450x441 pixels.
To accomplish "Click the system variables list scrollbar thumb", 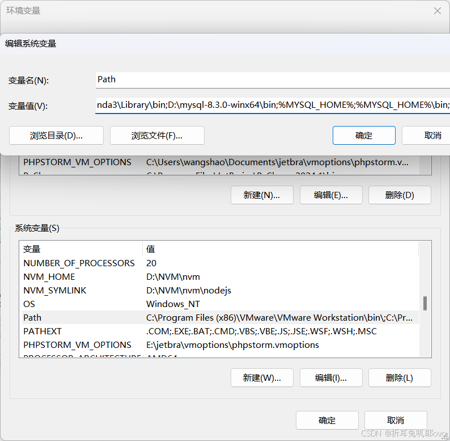I will 425,303.
